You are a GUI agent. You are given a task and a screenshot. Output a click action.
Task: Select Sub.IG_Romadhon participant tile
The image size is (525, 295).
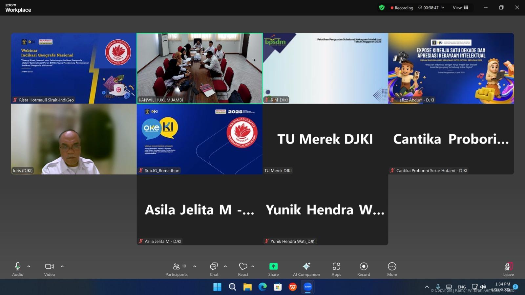tap(199, 139)
